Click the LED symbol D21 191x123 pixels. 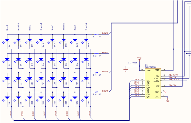coord(64,40)
